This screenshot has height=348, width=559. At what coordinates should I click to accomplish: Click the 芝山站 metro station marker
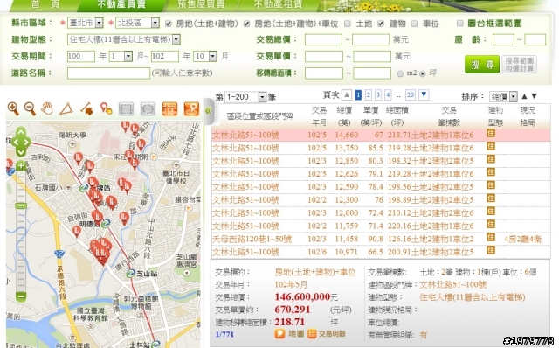point(130,274)
